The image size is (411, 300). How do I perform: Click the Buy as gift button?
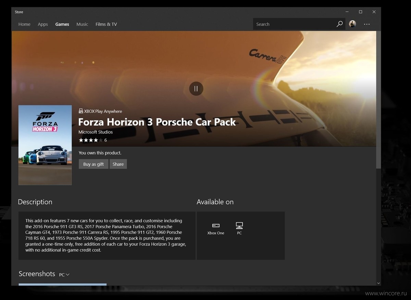pos(94,164)
